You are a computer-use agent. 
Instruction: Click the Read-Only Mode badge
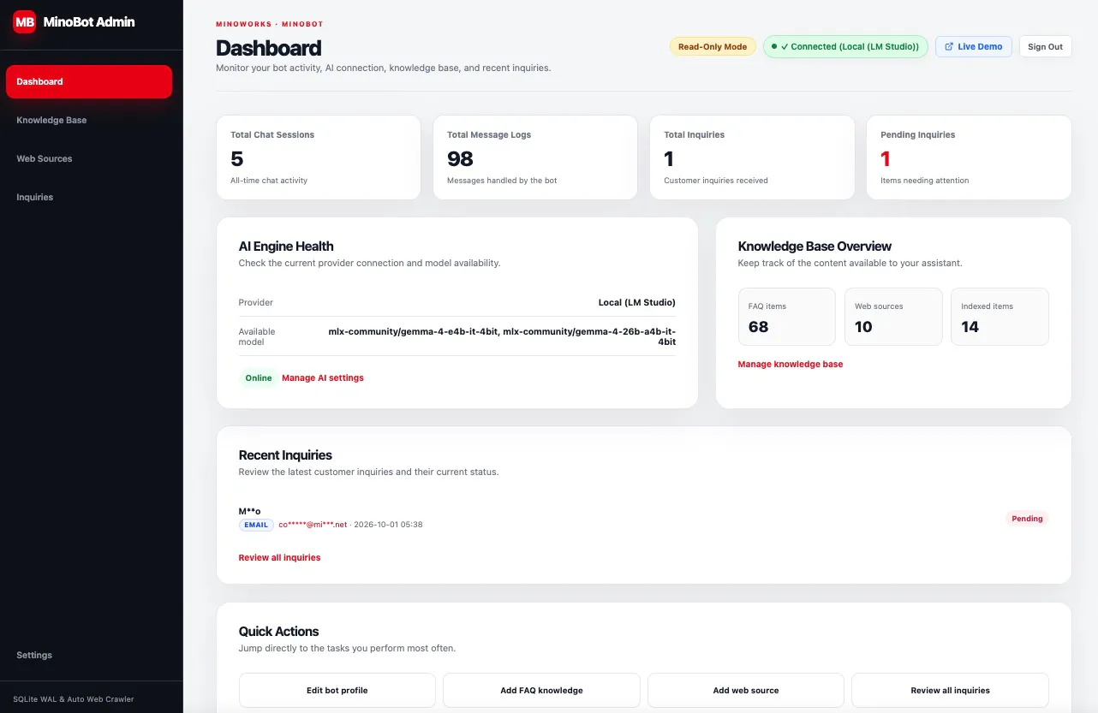click(x=713, y=46)
